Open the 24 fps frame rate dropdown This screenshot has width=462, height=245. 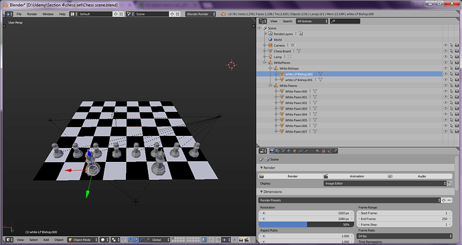(404, 236)
